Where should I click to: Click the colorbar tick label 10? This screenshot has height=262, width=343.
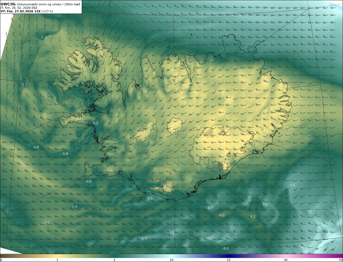[171, 260]
